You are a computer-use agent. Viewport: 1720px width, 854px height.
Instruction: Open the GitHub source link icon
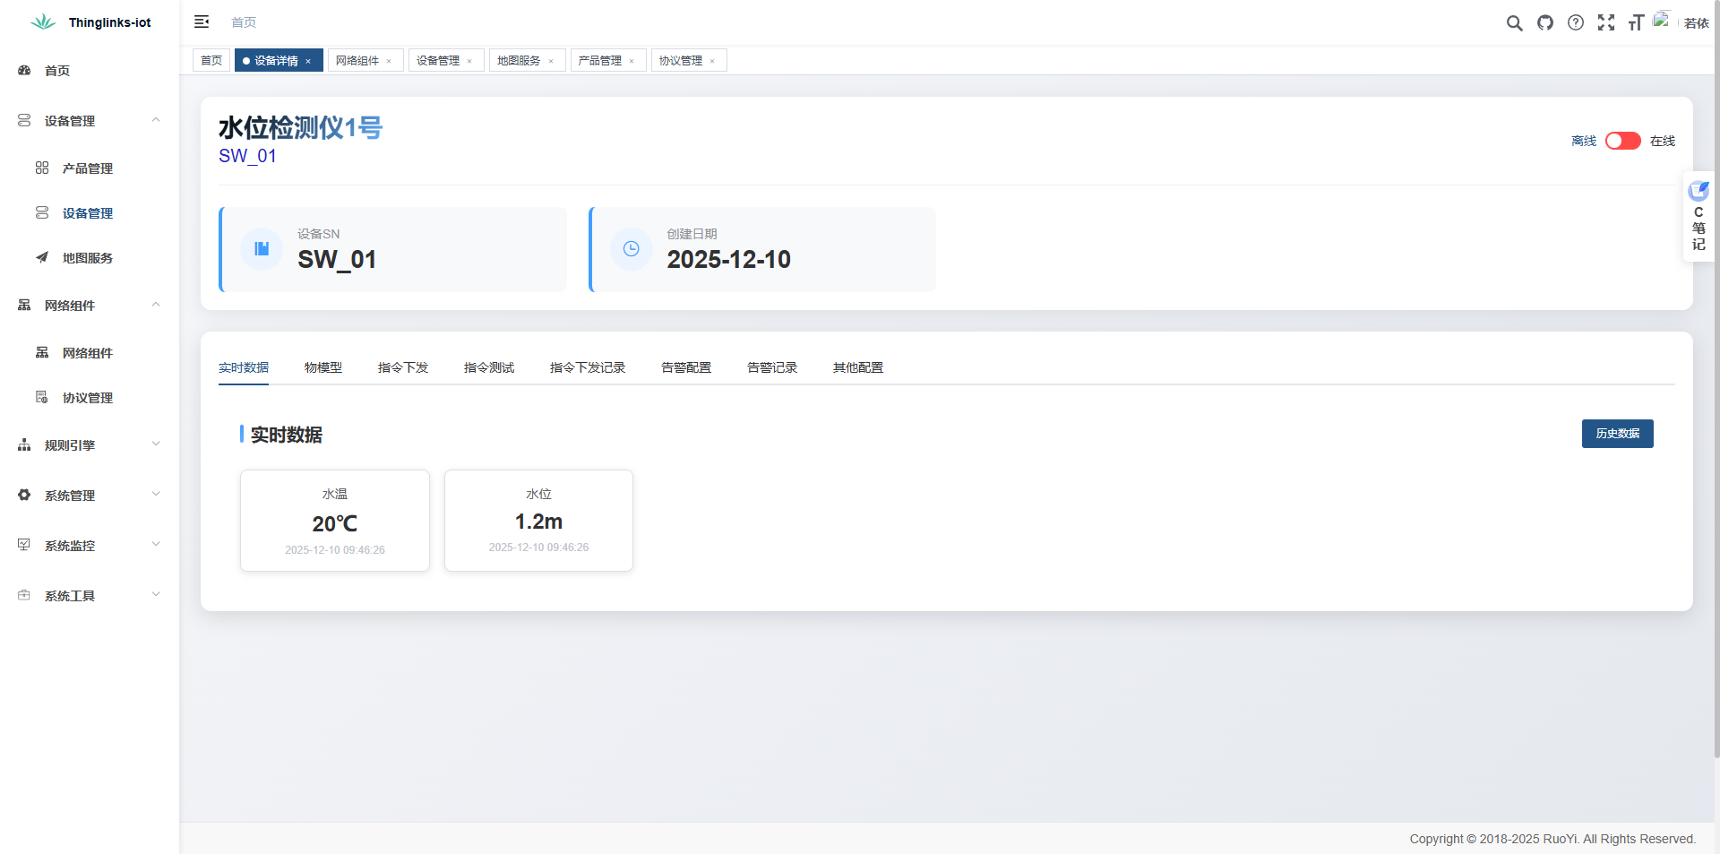click(x=1545, y=23)
